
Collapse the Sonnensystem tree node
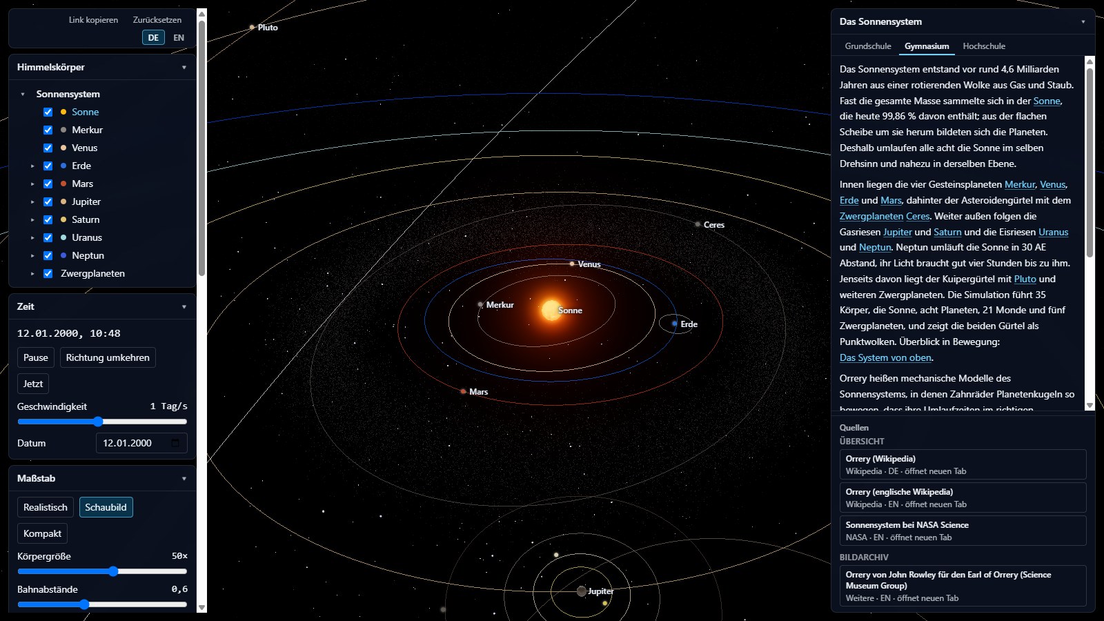pos(23,94)
